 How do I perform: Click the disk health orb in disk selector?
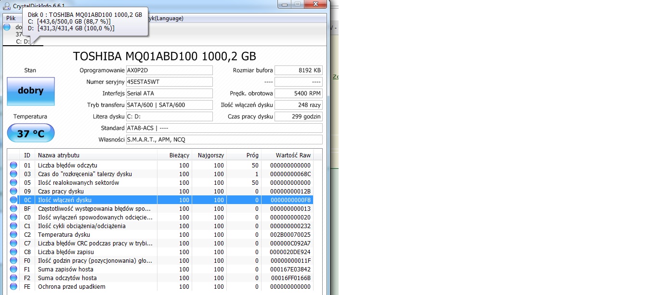pyautogui.click(x=7, y=27)
